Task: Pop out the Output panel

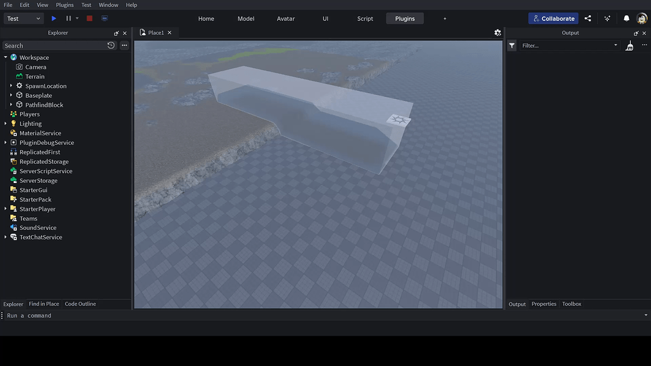Action: coord(636,33)
